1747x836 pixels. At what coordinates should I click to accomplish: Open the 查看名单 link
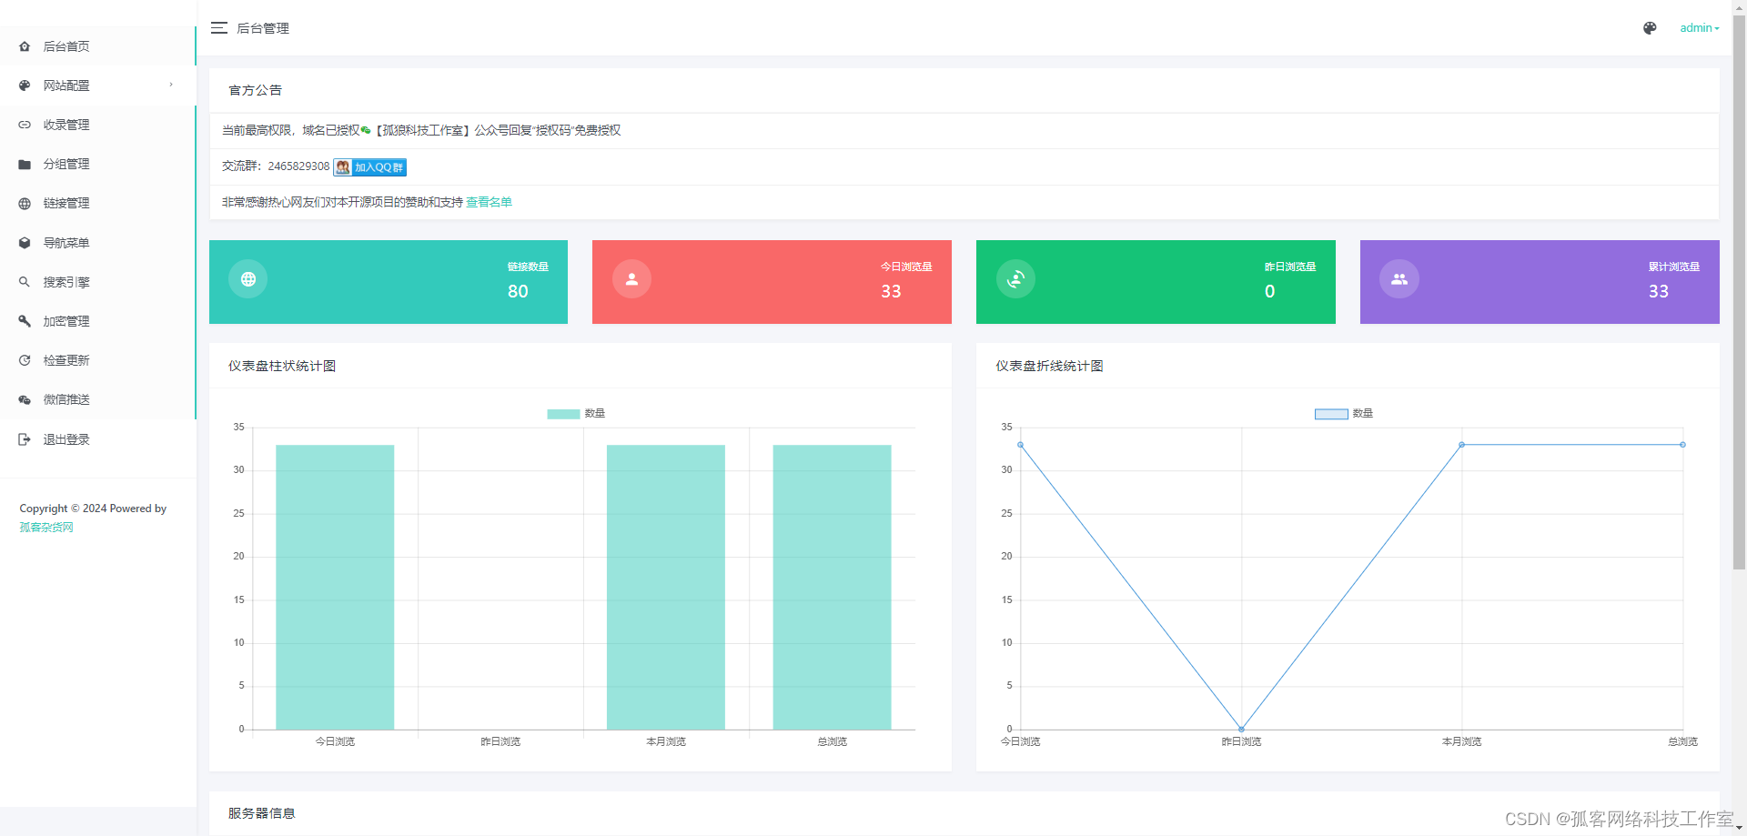tap(489, 202)
